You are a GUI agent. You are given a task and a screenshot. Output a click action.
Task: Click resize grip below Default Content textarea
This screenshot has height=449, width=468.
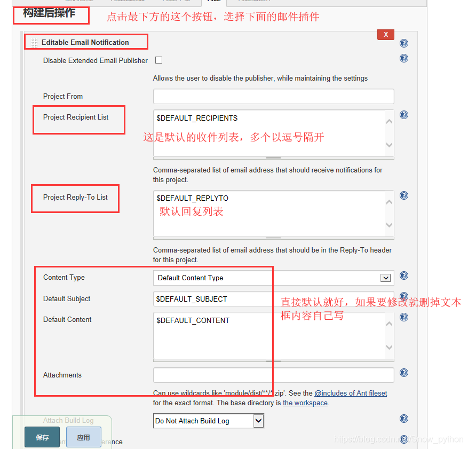274,360
